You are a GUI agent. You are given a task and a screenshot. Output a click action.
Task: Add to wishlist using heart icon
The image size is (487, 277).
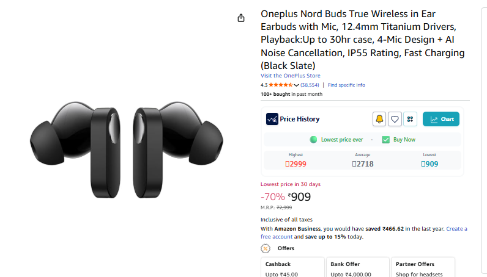[x=395, y=119]
